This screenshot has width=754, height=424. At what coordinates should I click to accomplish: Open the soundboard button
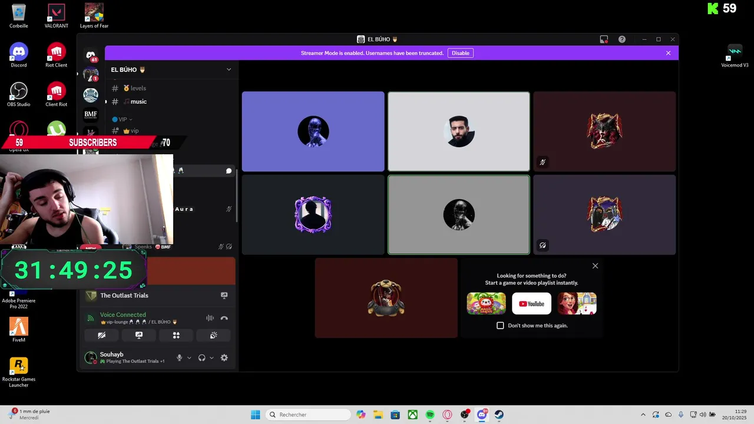pos(213,335)
